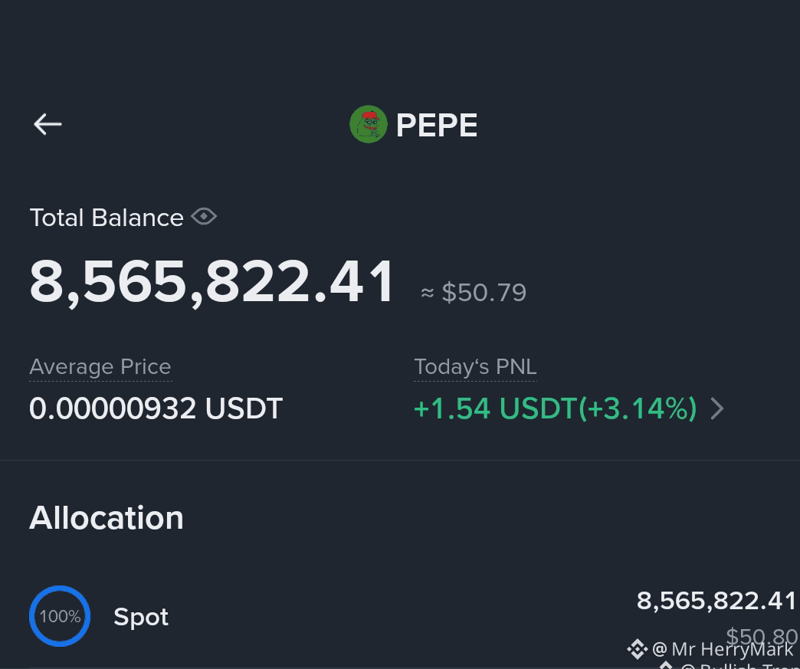Click the $50.80 Spot value
800x669 pixels.
pos(761,636)
